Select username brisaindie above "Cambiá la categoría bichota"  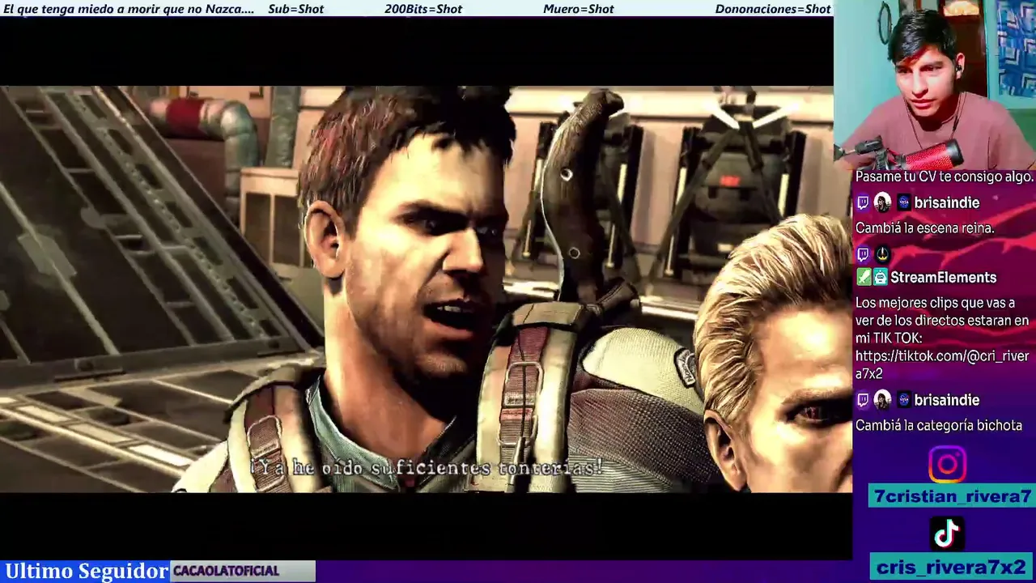pos(947,400)
